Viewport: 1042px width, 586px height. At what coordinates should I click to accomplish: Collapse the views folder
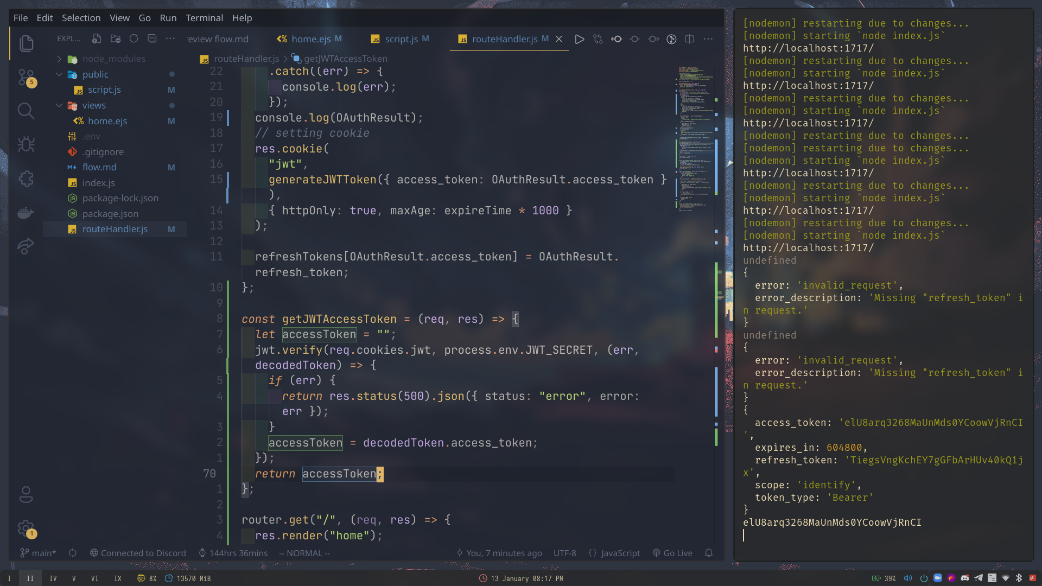click(60, 105)
